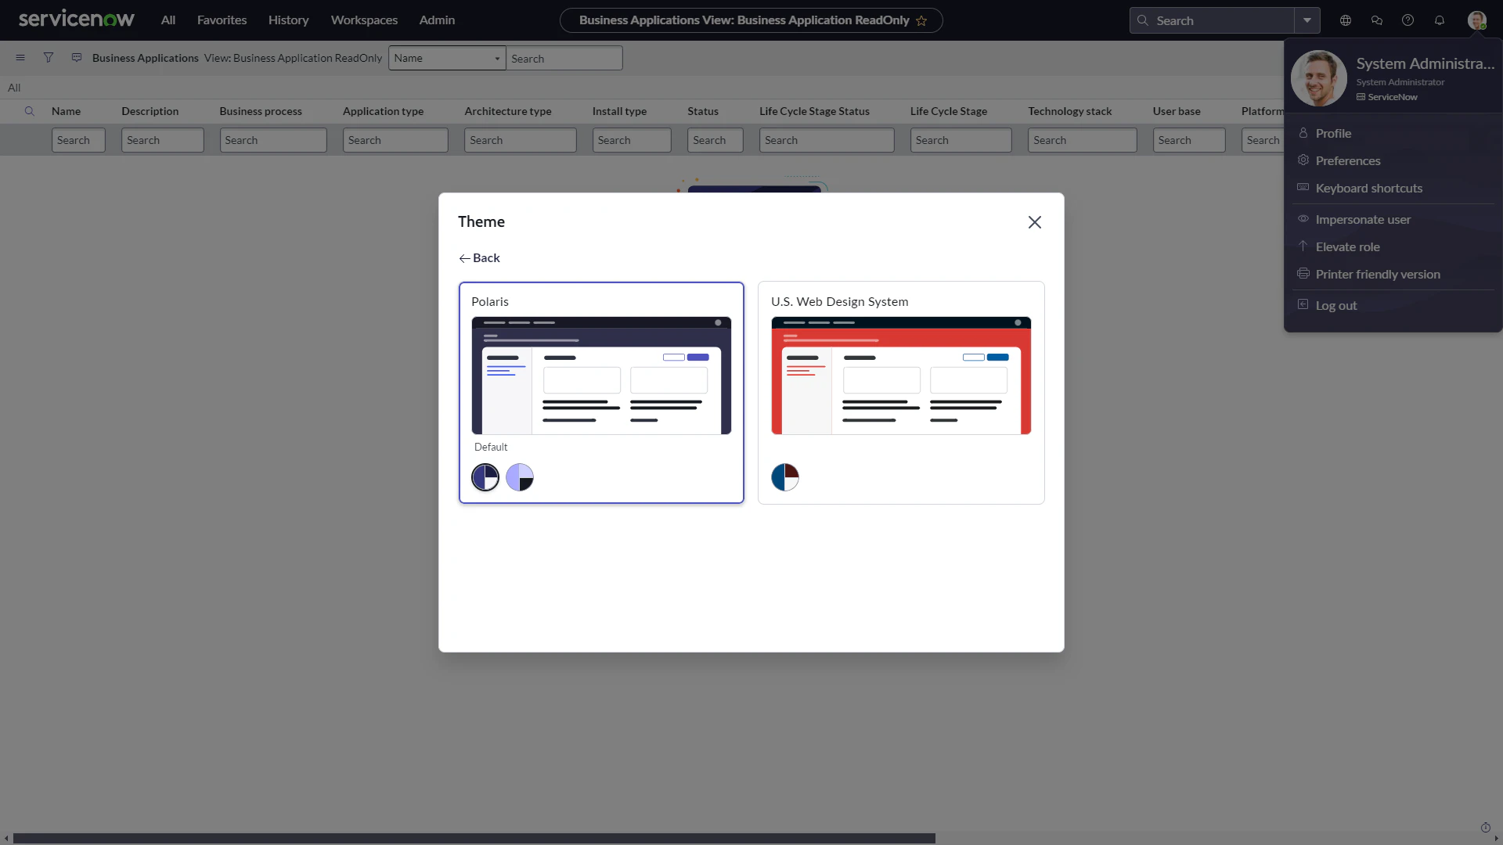This screenshot has width=1503, height=845.
Task: Click the All breadcrumb filter link
Action: click(x=14, y=88)
